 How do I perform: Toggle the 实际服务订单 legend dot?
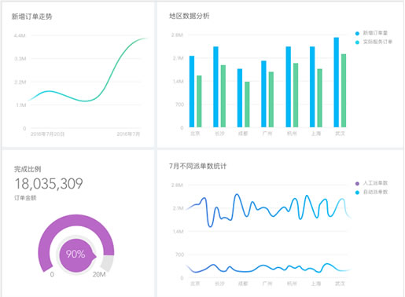[x=357, y=42]
